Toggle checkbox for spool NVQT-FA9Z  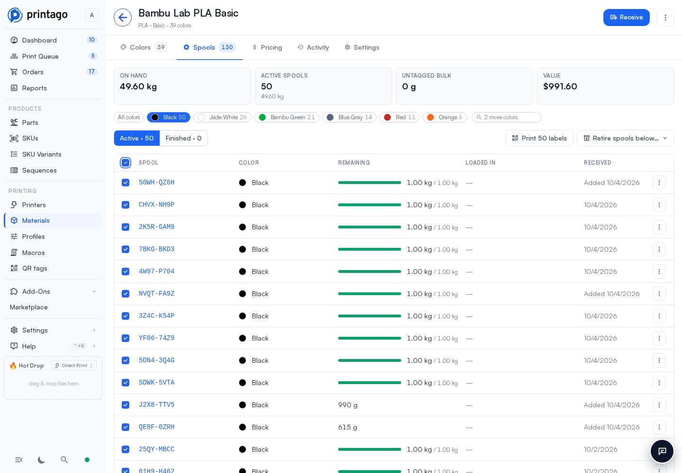pyautogui.click(x=126, y=294)
